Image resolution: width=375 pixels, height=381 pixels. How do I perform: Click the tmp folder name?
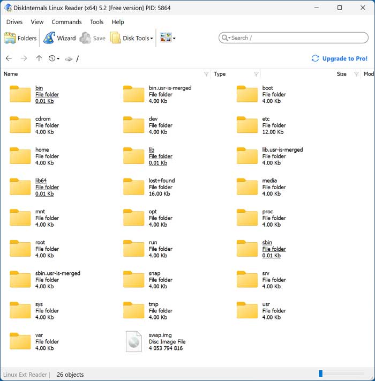click(154, 304)
